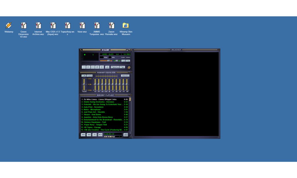Select the Green Dimension V2.wsz skin file

tap(23, 30)
